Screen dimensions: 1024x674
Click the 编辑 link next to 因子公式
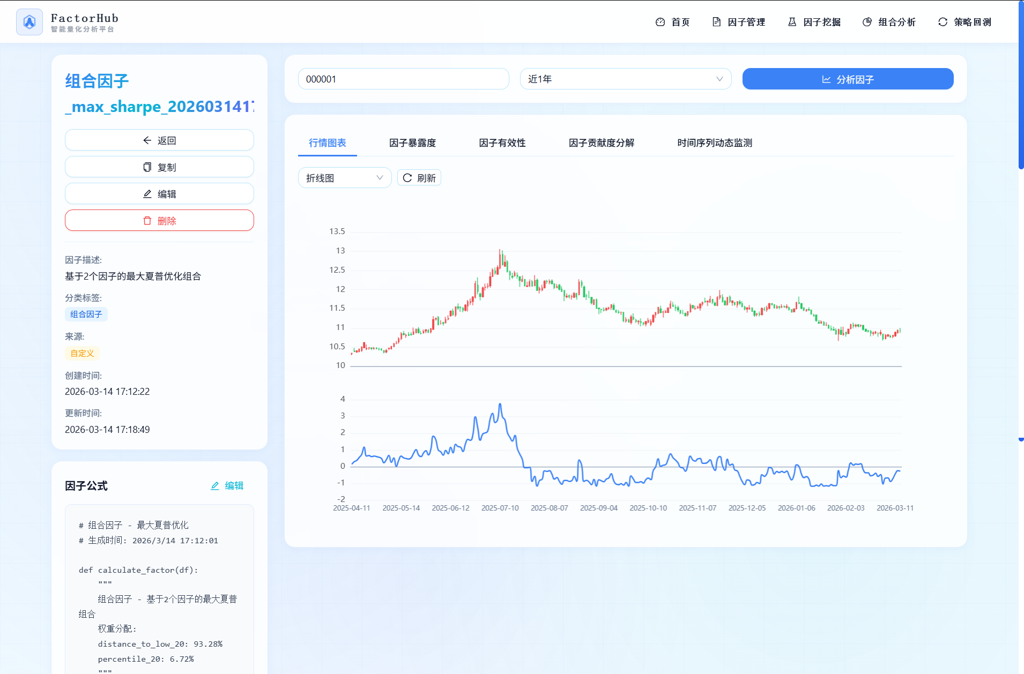[x=227, y=486]
